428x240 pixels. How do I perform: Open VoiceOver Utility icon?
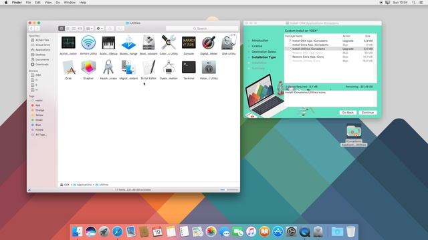coord(209,67)
